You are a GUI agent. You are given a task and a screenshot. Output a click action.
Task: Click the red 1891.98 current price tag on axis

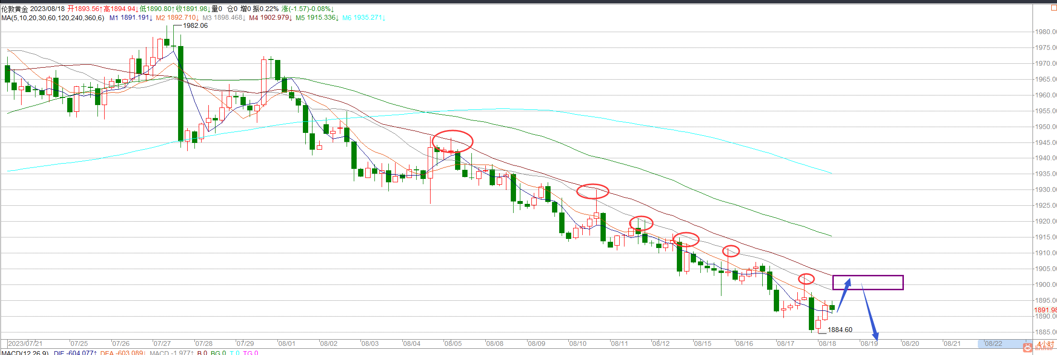1045,310
